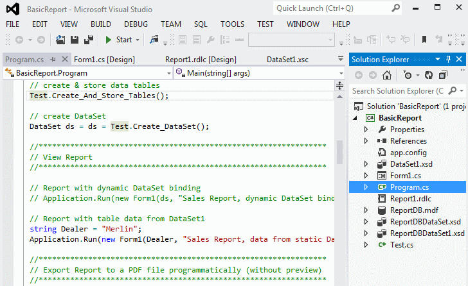Expand the Program.cs tree node

tap(366, 187)
